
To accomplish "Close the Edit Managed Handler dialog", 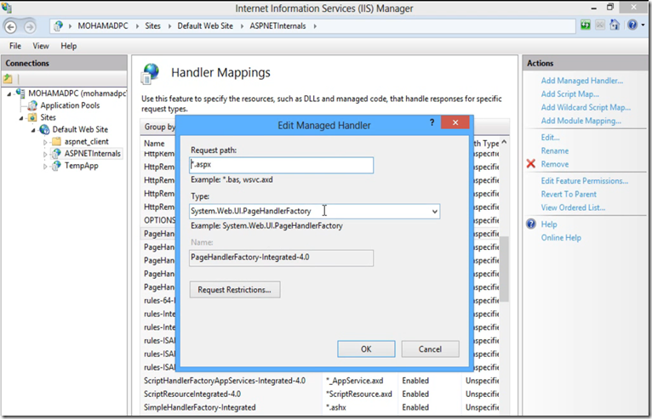I will point(455,122).
